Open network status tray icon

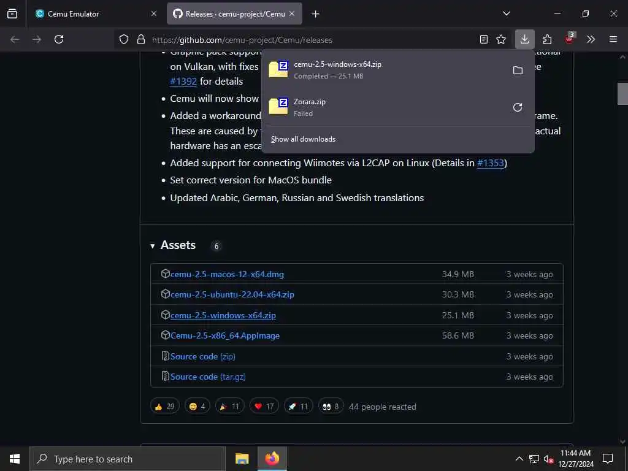coord(534,459)
